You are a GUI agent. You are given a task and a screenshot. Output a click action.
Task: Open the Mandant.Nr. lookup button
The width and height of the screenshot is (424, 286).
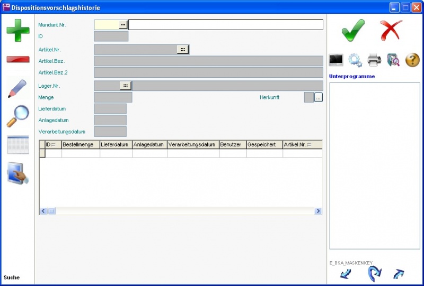pos(123,25)
